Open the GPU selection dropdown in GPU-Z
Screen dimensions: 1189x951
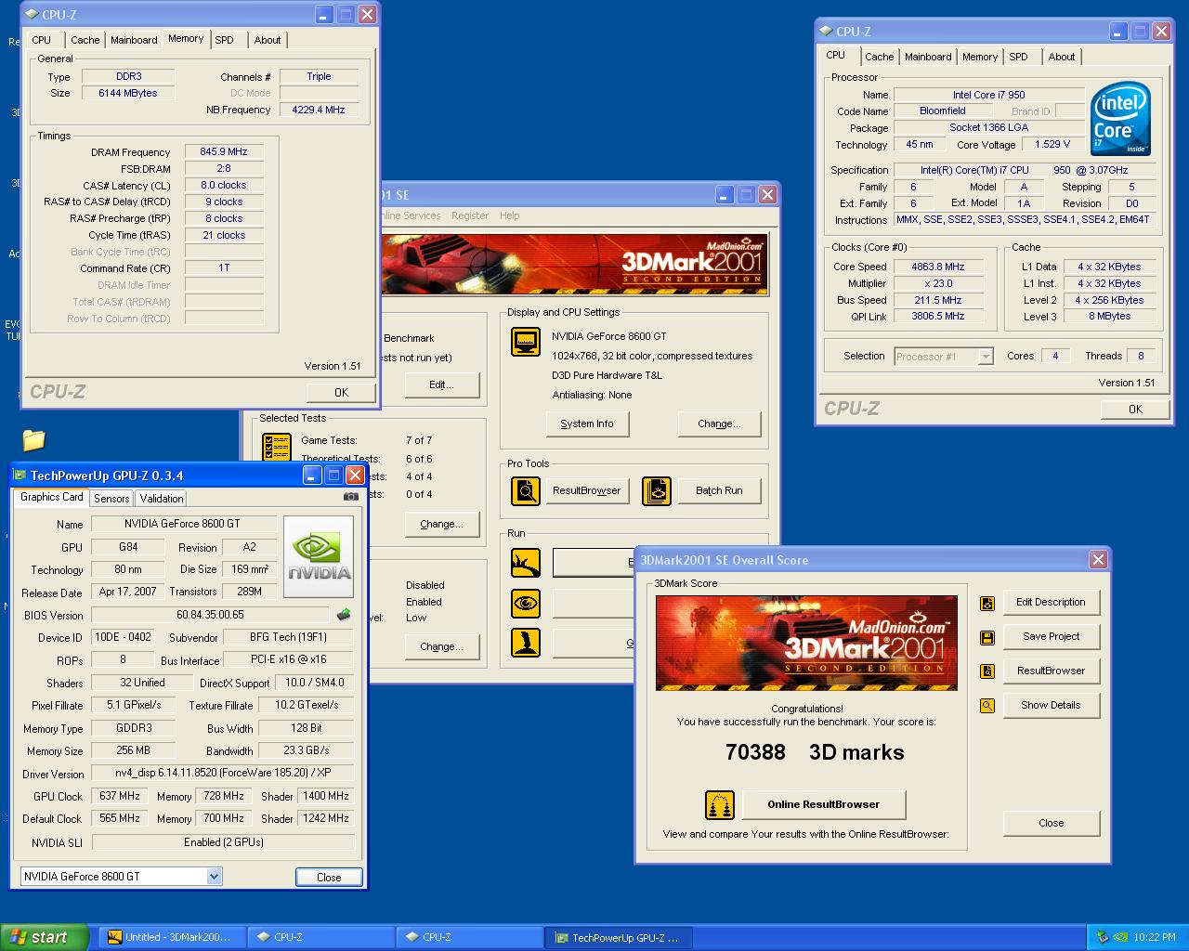pyautogui.click(x=215, y=876)
